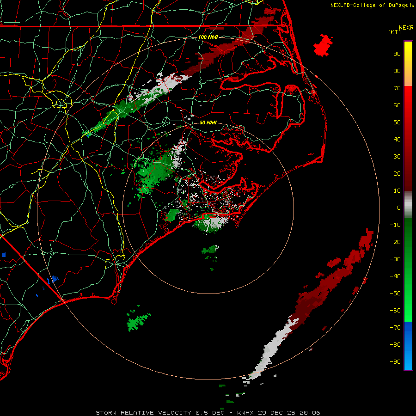This screenshot has width=416, height=416.
Task: Click the -60 value on velocity scale
Action: point(395,311)
